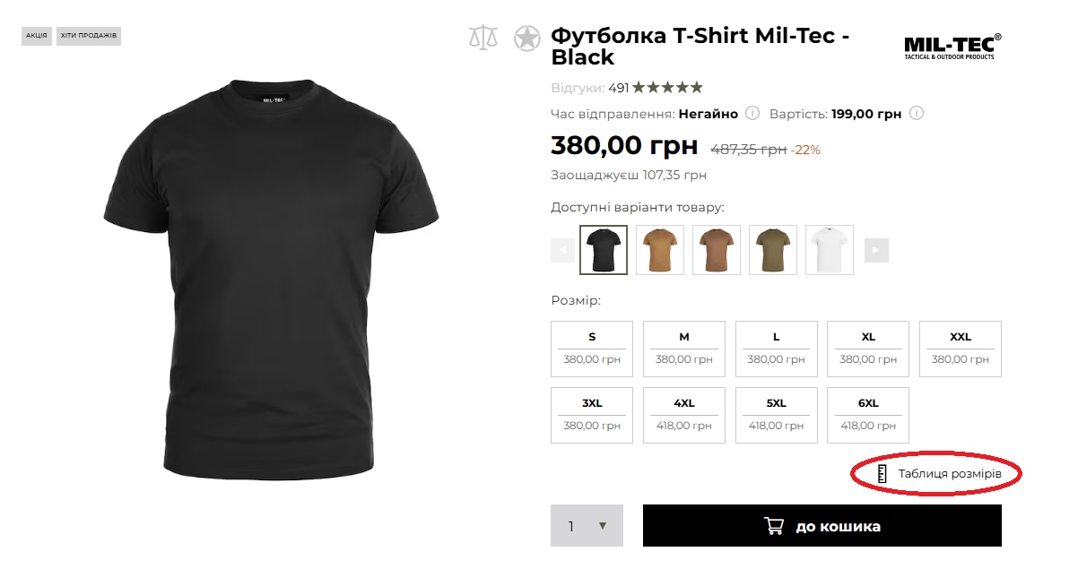Select size 6XL option
The height and width of the screenshot is (569, 1078).
(x=868, y=415)
